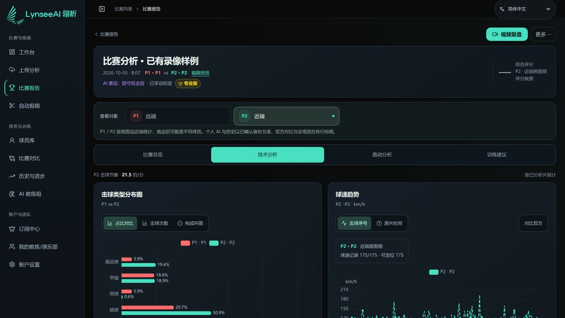Switch to 训练建议 tab

click(497, 155)
